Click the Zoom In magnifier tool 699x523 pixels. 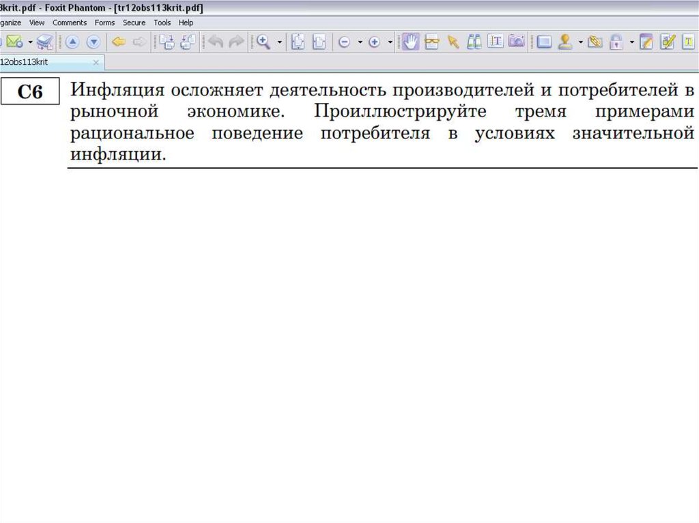click(263, 42)
